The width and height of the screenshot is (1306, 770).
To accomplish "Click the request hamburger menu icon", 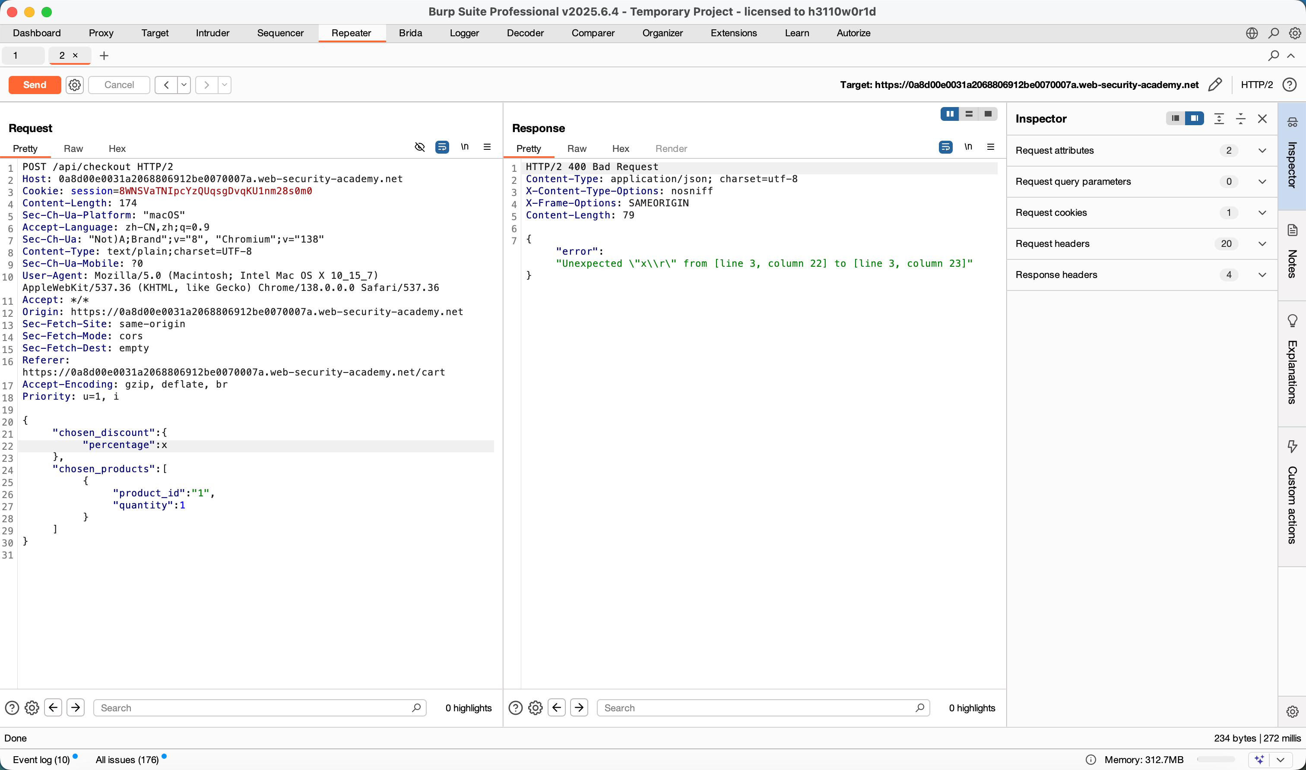I will [x=487, y=147].
